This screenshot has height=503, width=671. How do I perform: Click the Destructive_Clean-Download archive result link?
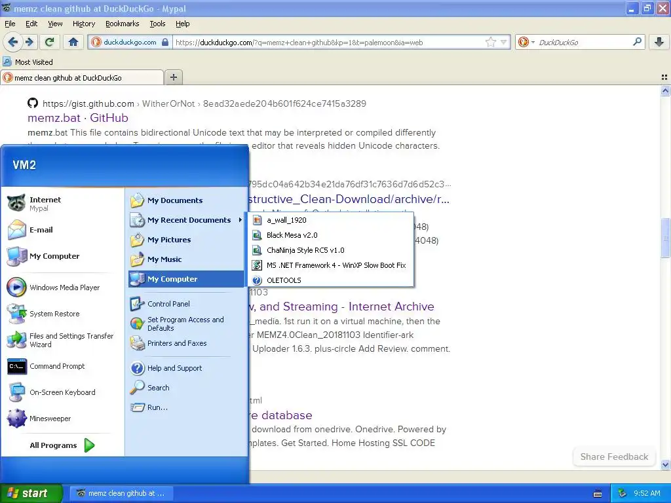click(x=349, y=199)
